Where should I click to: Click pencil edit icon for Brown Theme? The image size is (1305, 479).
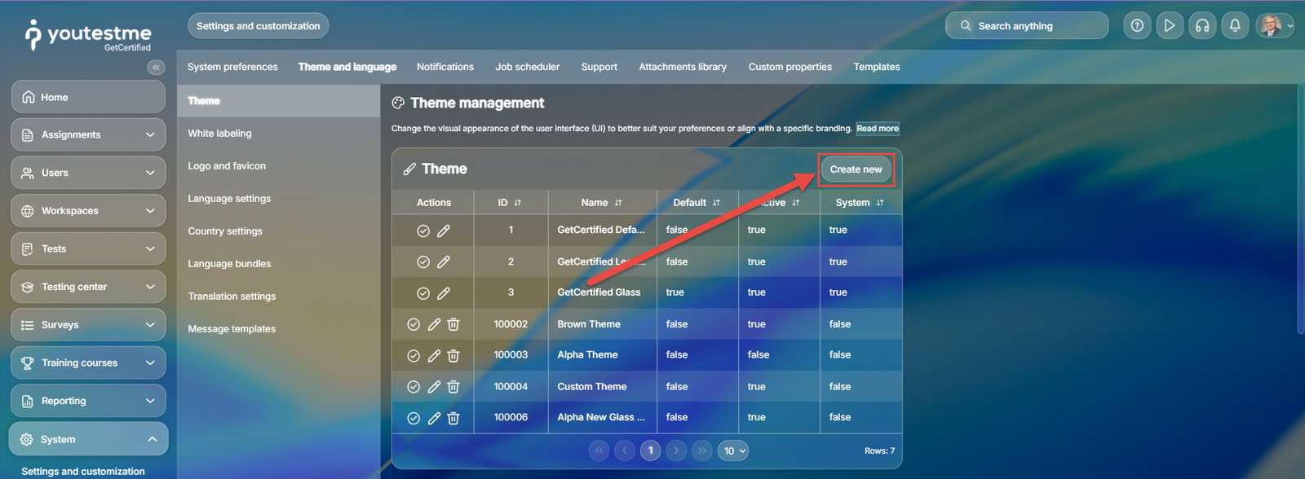(x=434, y=324)
